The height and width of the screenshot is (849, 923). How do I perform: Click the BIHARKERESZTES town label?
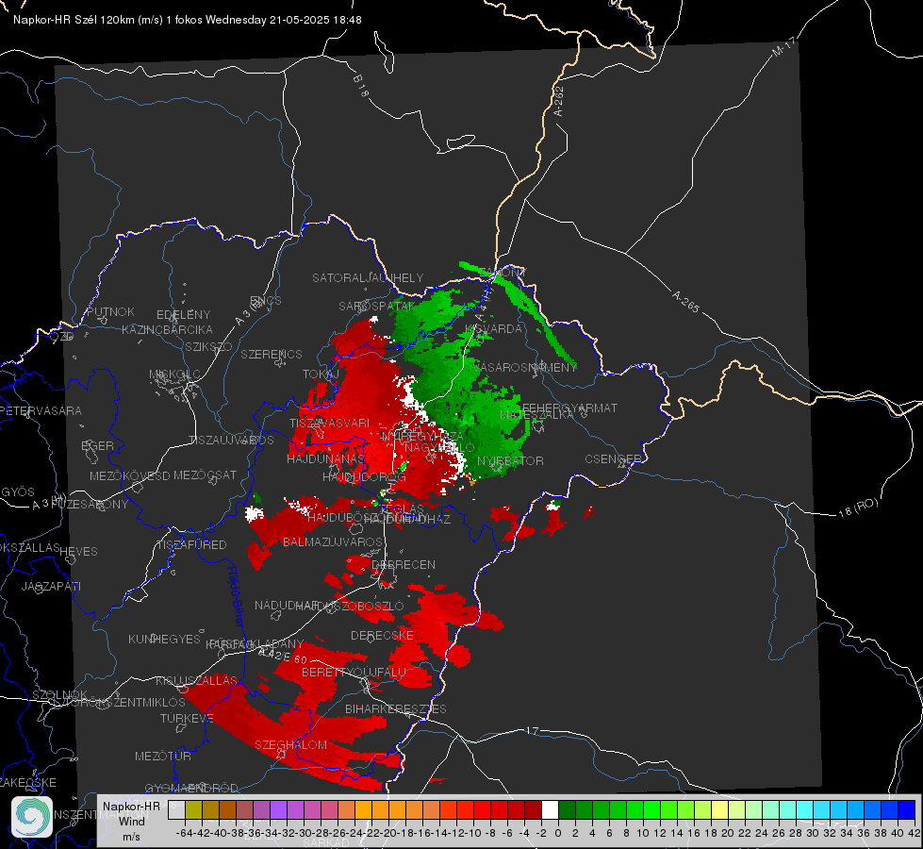tap(396, 708)
